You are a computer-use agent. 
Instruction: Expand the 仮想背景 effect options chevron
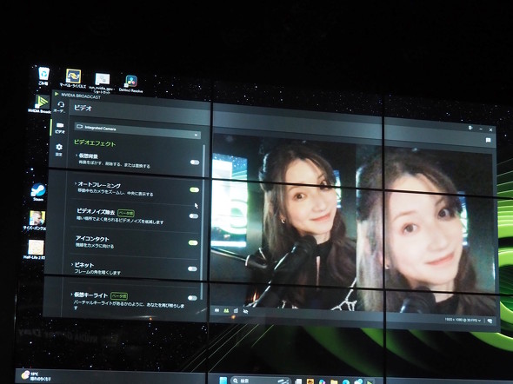(x=77, y=156)
